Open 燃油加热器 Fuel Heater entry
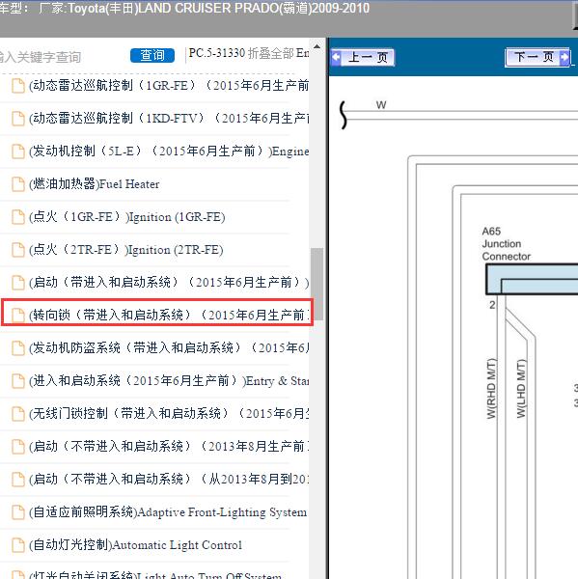The width and height of the screenshot is (578, 579). pos(95,184)
